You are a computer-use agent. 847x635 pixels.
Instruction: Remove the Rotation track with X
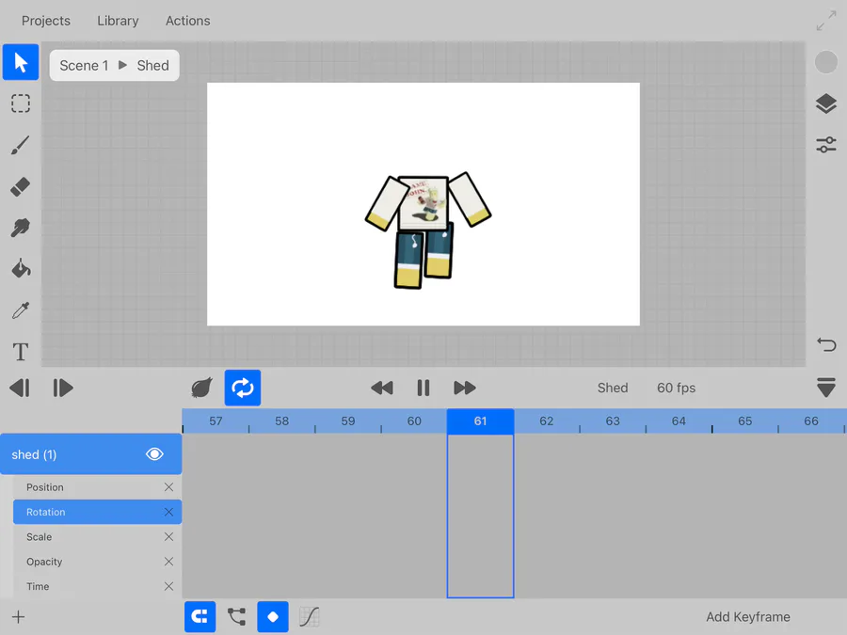click(x=168, y=512)
